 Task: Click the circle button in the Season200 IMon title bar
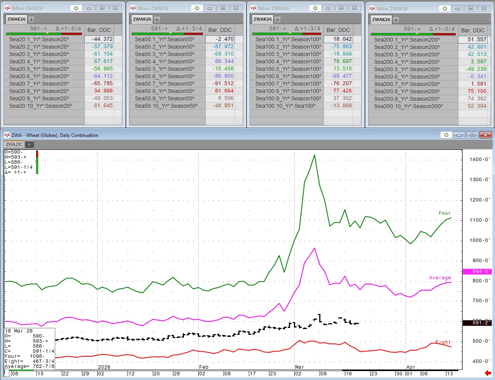[445, 8]
